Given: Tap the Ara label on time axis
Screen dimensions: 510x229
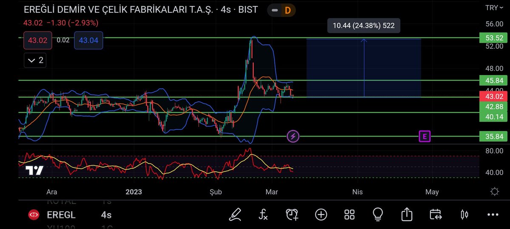Looking at the screenshot, I should (51, 192).
